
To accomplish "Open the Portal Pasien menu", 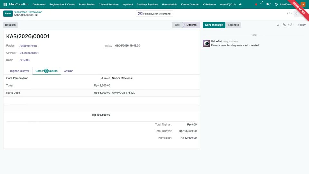I will point(87,4).
